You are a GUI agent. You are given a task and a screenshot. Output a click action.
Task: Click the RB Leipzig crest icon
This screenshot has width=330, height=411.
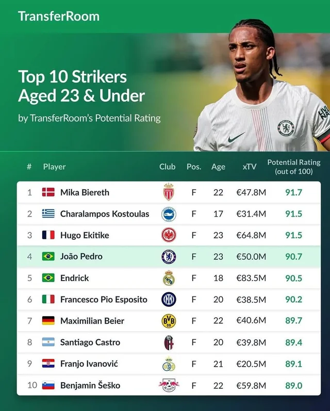169,385
